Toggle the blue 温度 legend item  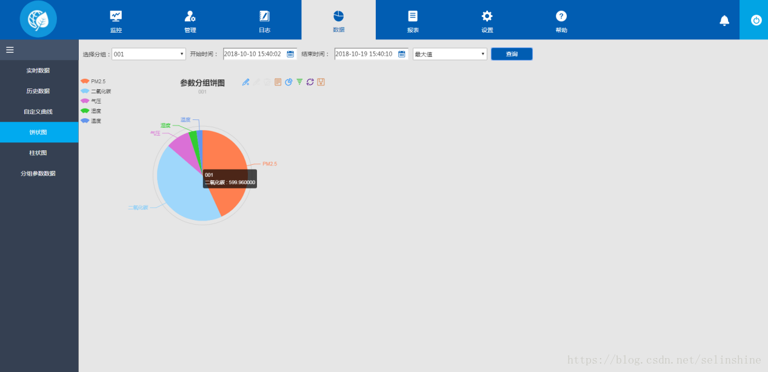91,121
